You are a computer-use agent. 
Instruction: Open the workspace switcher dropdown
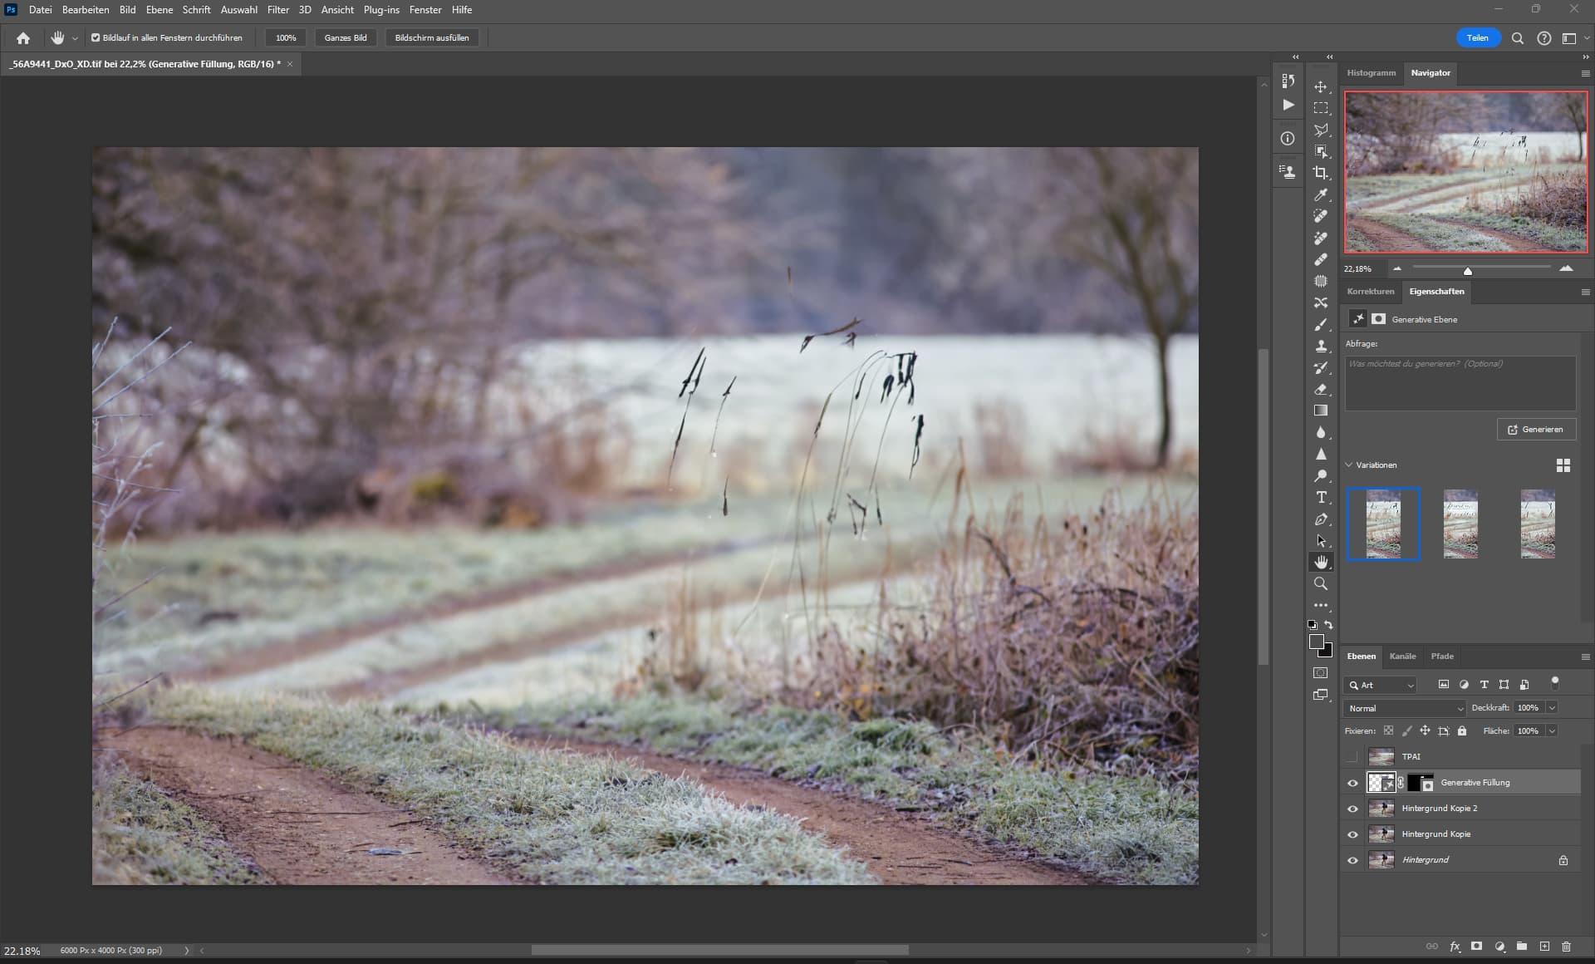pyautogui.click(x=1575, y=38)
